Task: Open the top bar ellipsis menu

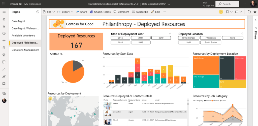Action: coord(244,4)
